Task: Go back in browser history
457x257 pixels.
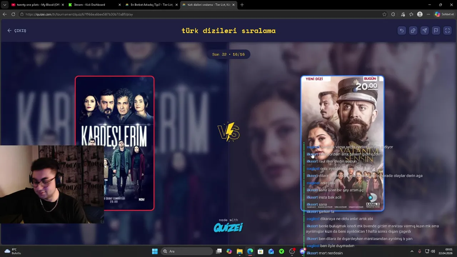Action: 5,14
